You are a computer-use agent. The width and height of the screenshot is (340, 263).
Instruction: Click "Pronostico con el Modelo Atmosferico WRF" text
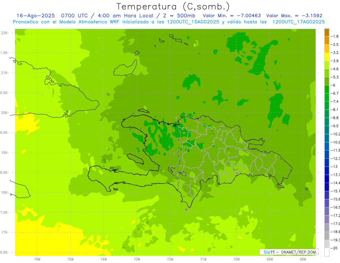pyautogui.click(x=66, y=22)
